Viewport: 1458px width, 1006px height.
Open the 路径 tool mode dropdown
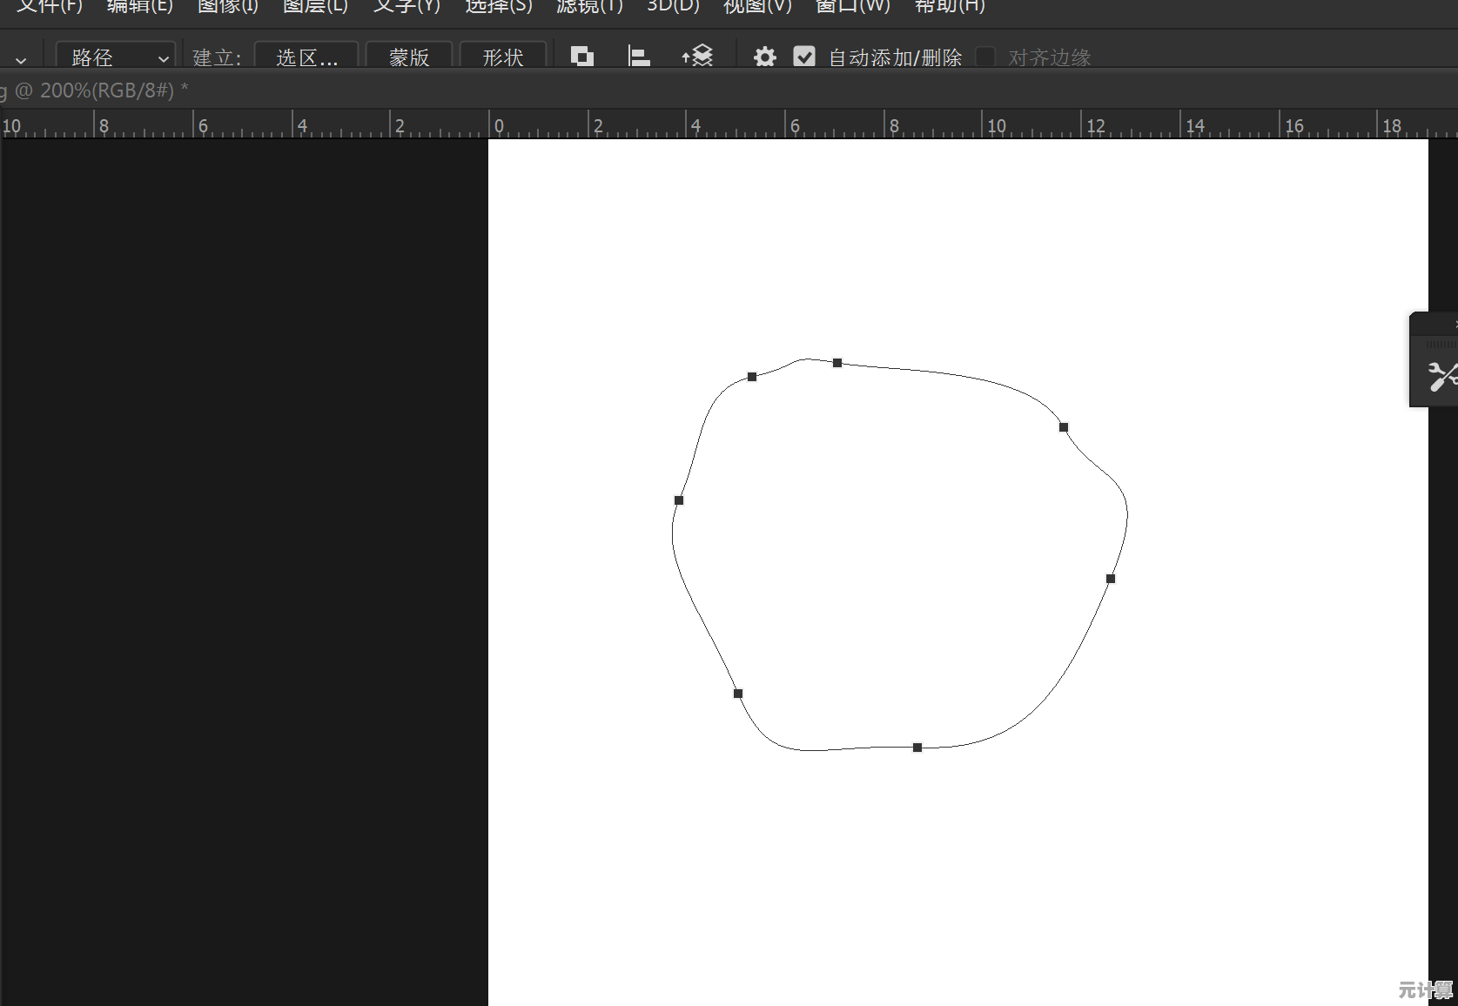pos(116,57)
